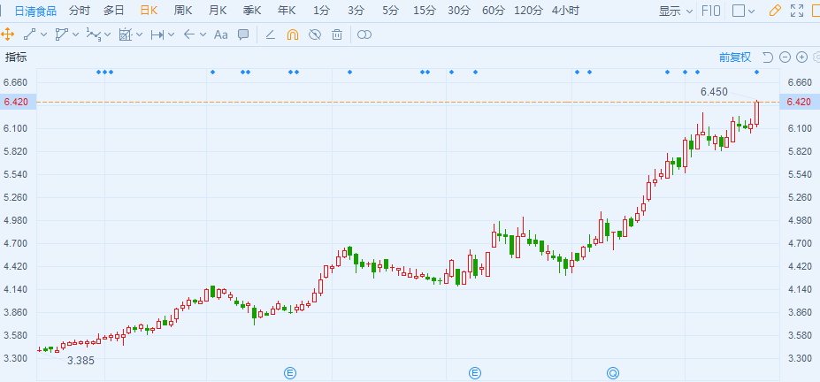
Task: Select the polygon shape drawing tool
Action: [x=61, y=34]
